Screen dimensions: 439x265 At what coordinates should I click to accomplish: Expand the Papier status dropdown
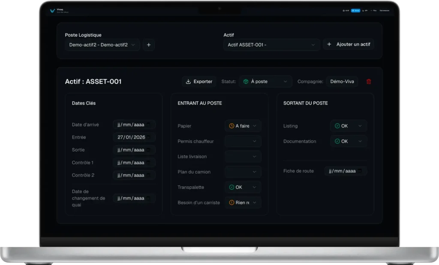coord(243,126)
